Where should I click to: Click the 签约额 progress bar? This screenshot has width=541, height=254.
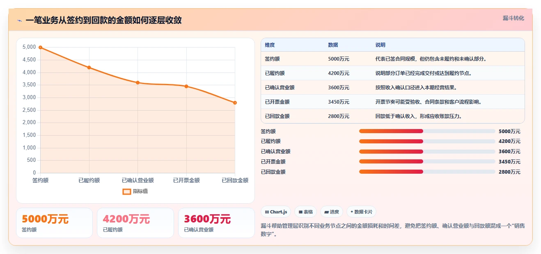(427, 131)
